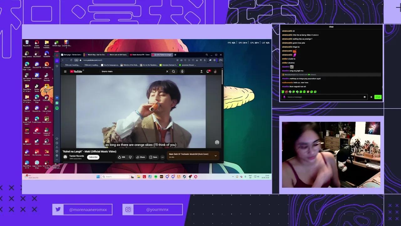Viewport: 401px width, 226px height.
Task: Open the Steam icon in the taskbar
Action: [185, 176]
